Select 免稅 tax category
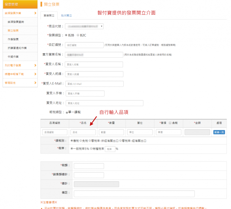The image size is (231, 209). click(81, 141)
